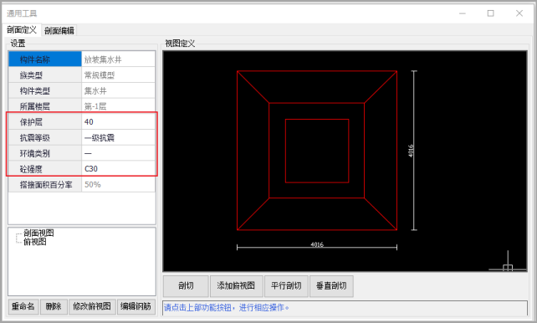Viewport: 537px width, 323px height.
Task: Close the 通用工具 window
Action: 519,13
